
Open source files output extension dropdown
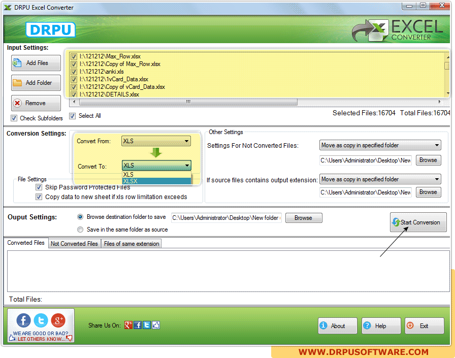[x=380, y=179]
